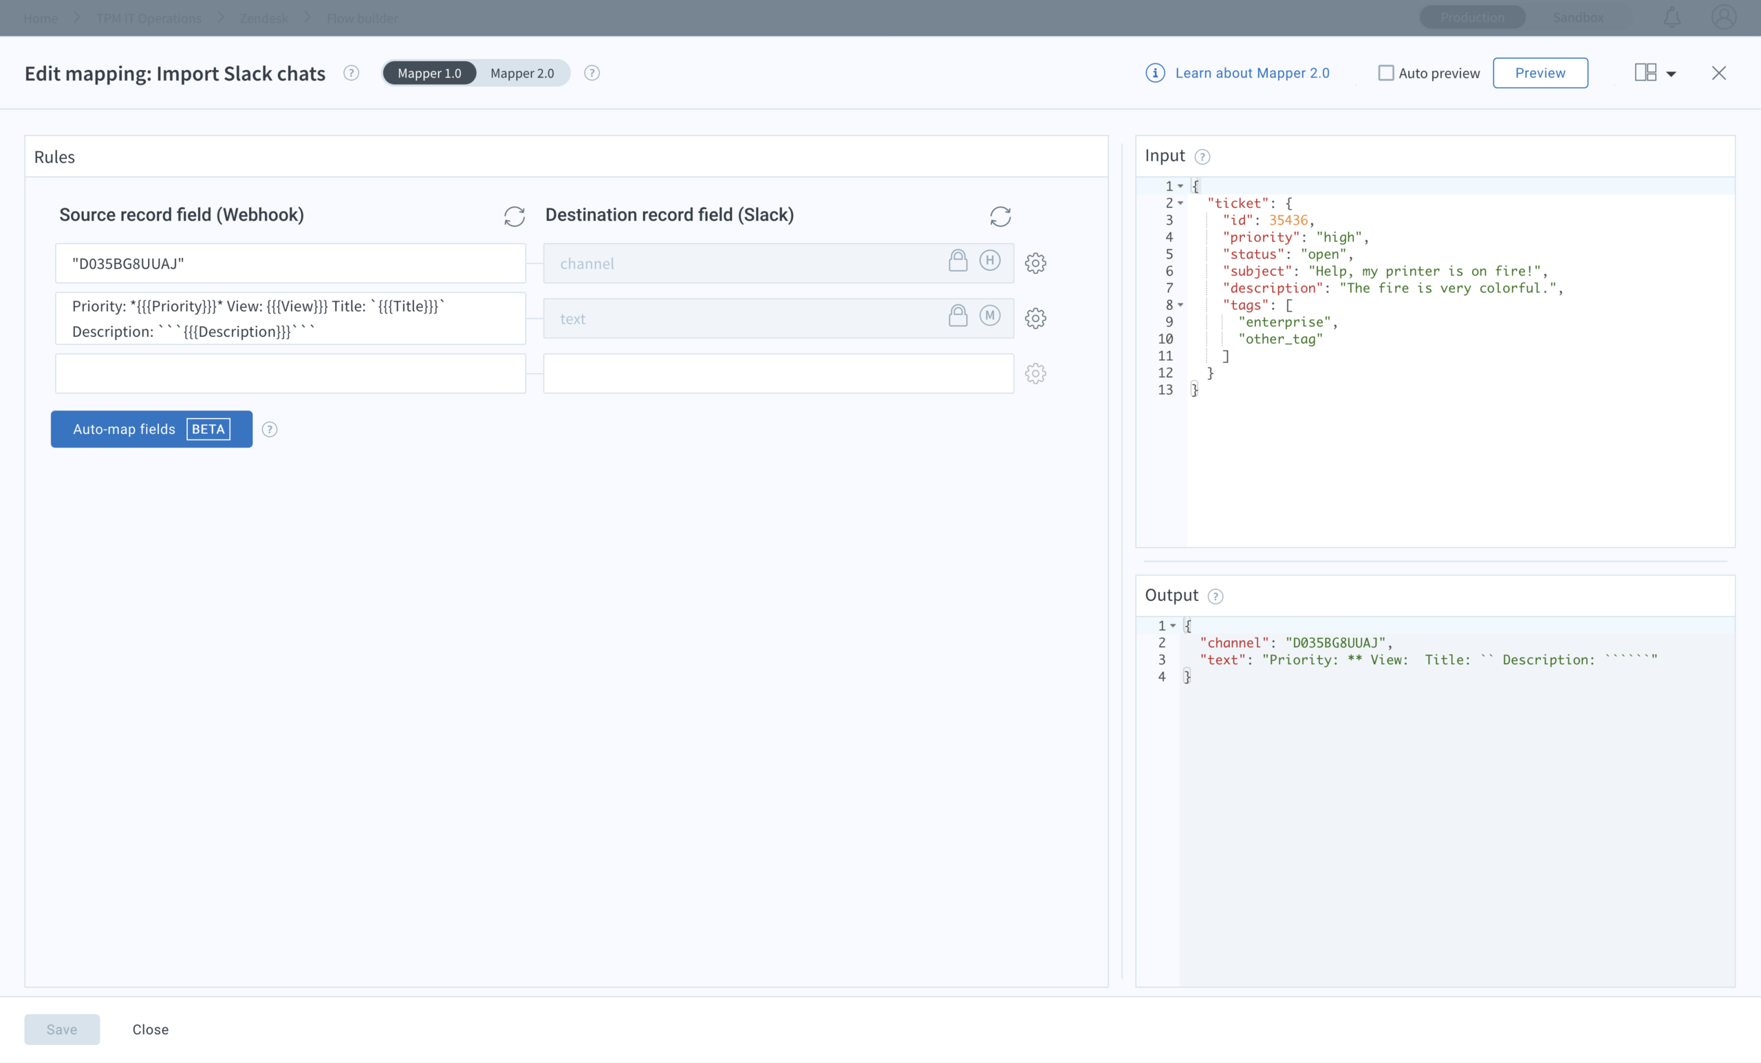
Task: Close the Edit mapping dialog with X
Action: 1719,73
